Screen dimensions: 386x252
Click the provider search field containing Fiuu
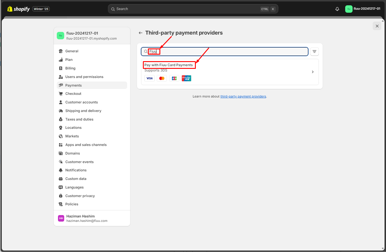coord(225,51)
